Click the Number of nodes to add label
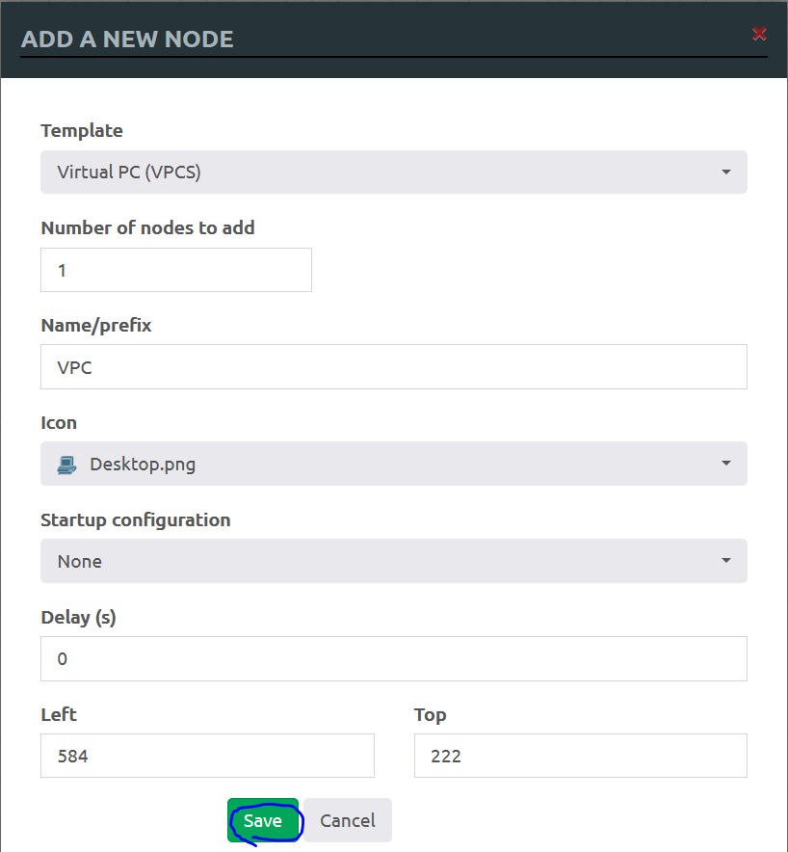This screenshot has width=788, height=852. [x=147, y=227]
